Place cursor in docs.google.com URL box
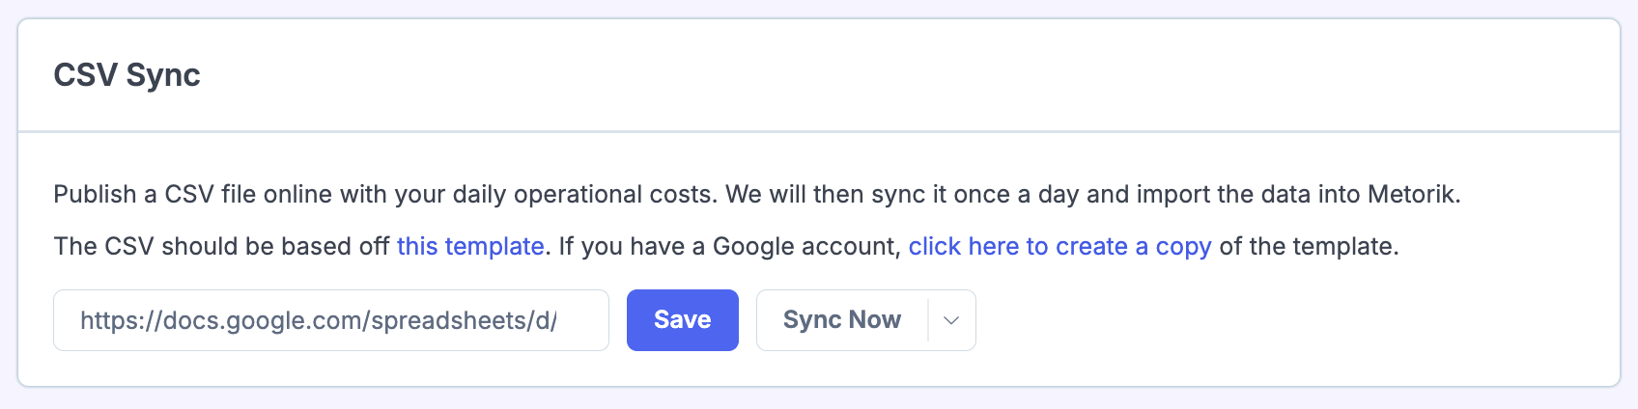Image resolution: width=1638 pixels, height=409 pixels. tap(331, 320)
